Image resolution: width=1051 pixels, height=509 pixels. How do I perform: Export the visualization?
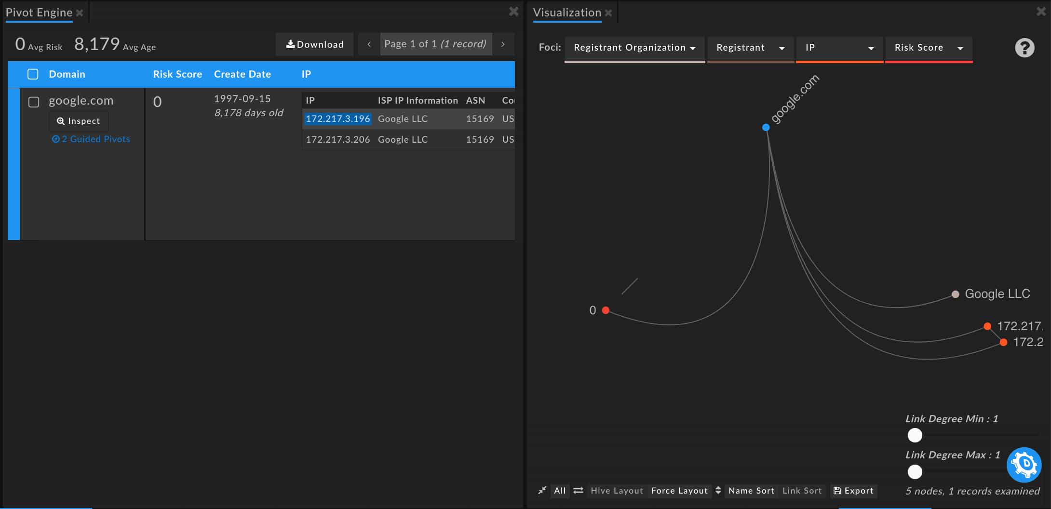pyautogui.click(x=853, y=491)
